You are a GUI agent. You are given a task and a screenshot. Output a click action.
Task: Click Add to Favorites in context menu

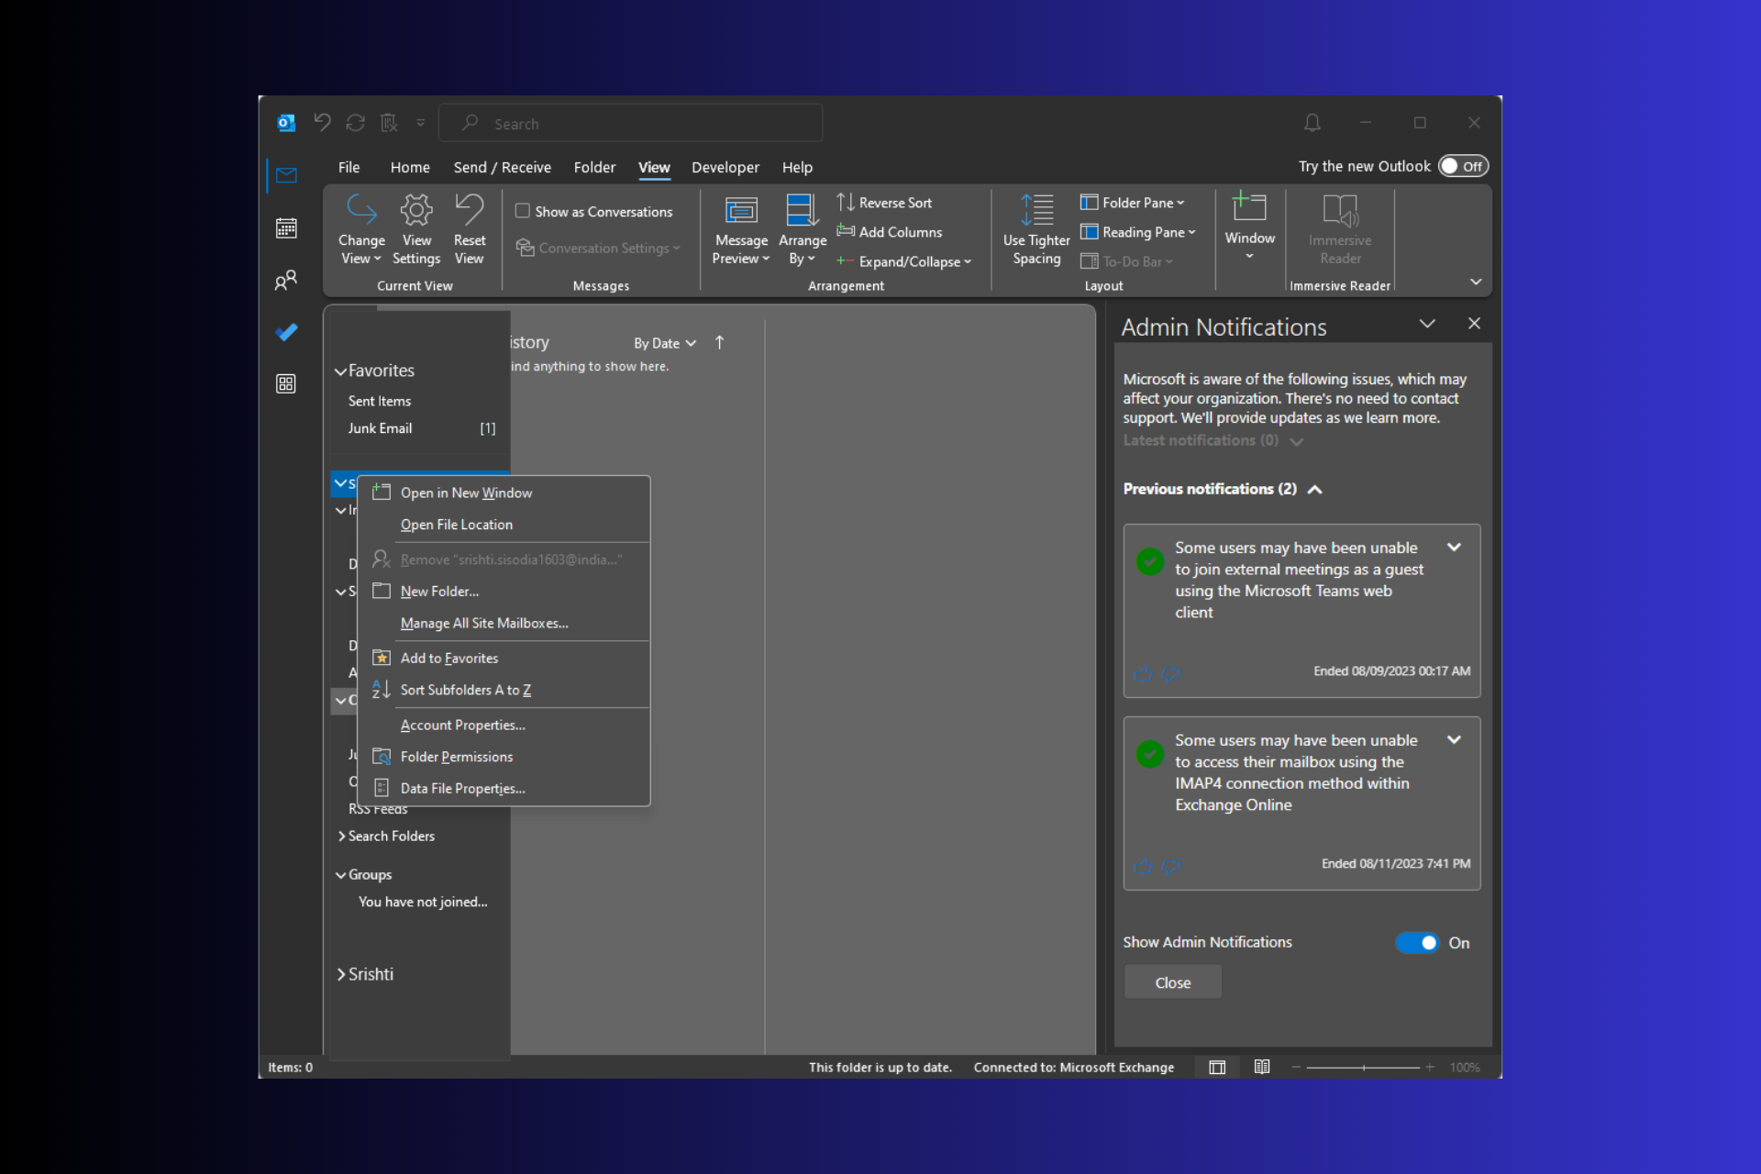449,657
